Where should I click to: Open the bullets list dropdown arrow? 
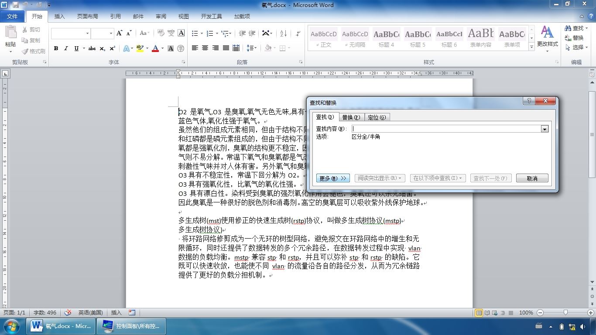point(201,33)
